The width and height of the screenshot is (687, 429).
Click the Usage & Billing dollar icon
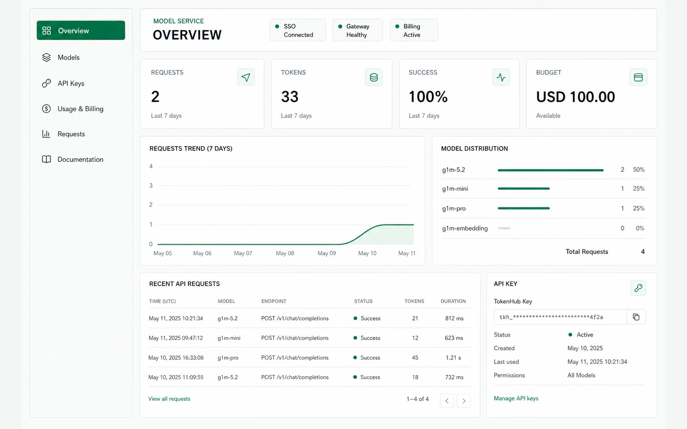point(46,109)
